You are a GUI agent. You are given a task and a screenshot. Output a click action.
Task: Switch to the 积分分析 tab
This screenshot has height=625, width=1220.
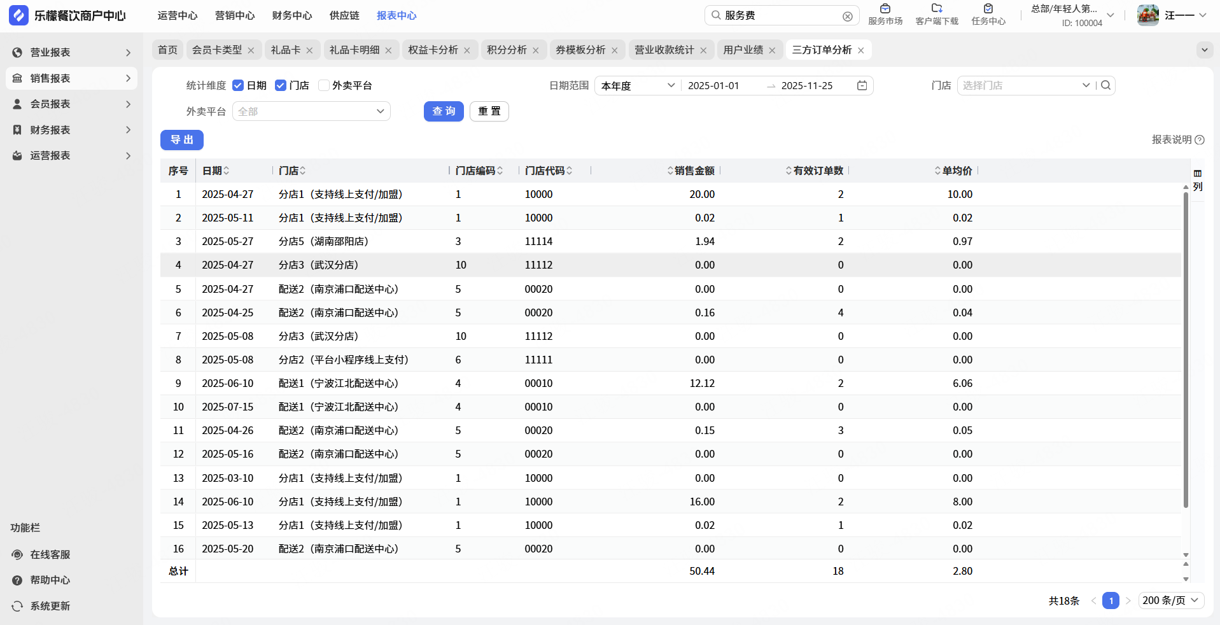click(x=507, y=50)
